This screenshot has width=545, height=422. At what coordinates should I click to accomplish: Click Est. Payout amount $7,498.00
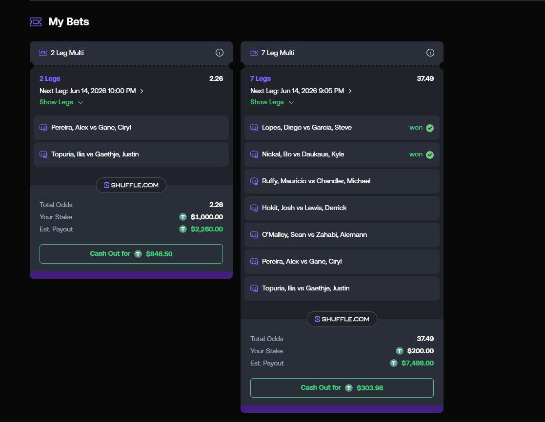tap(418, 363)
